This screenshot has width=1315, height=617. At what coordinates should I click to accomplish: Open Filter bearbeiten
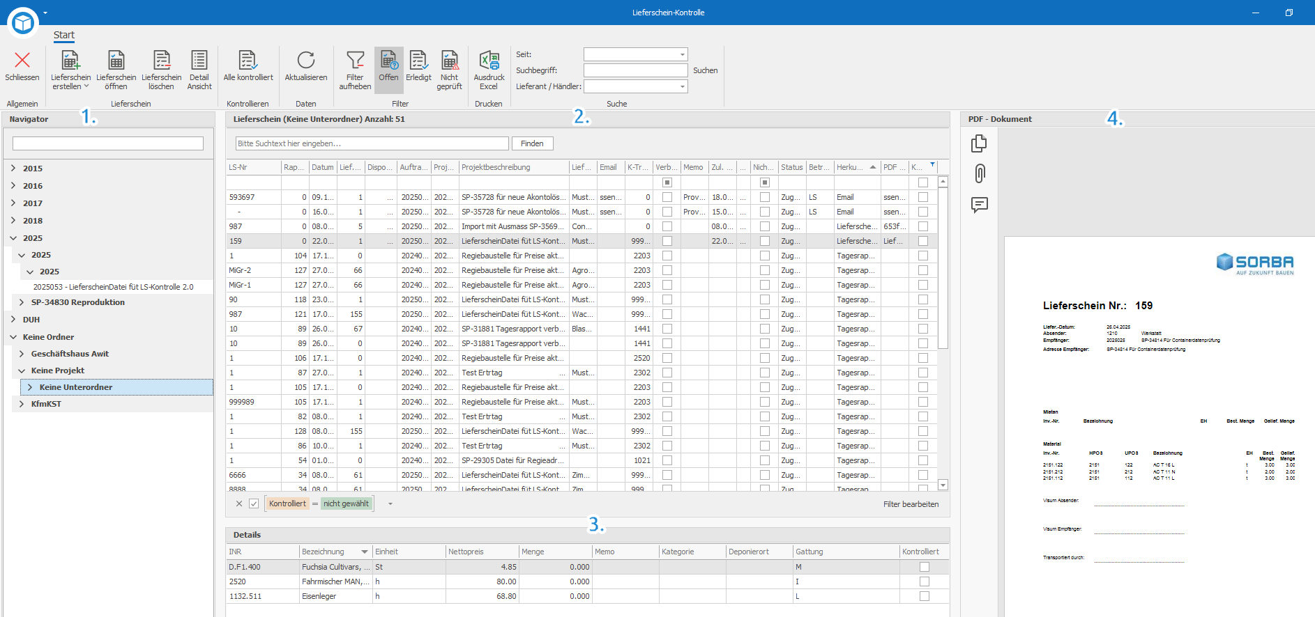click(911, 504)
